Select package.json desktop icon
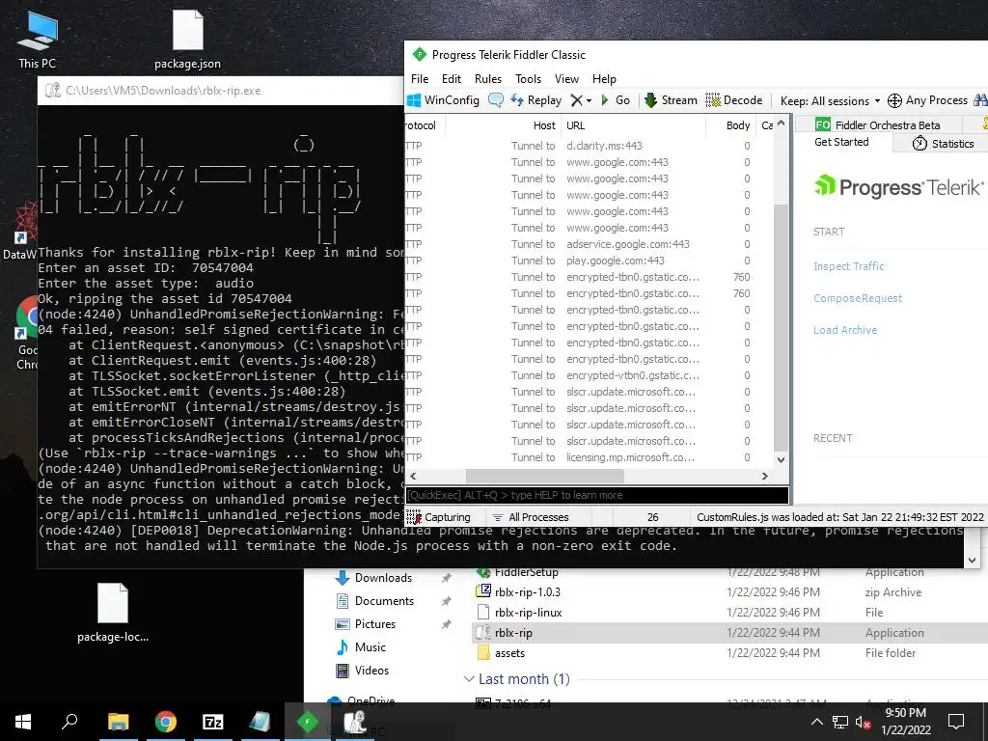This screenshot has width=988, height=741. point(188,40)
